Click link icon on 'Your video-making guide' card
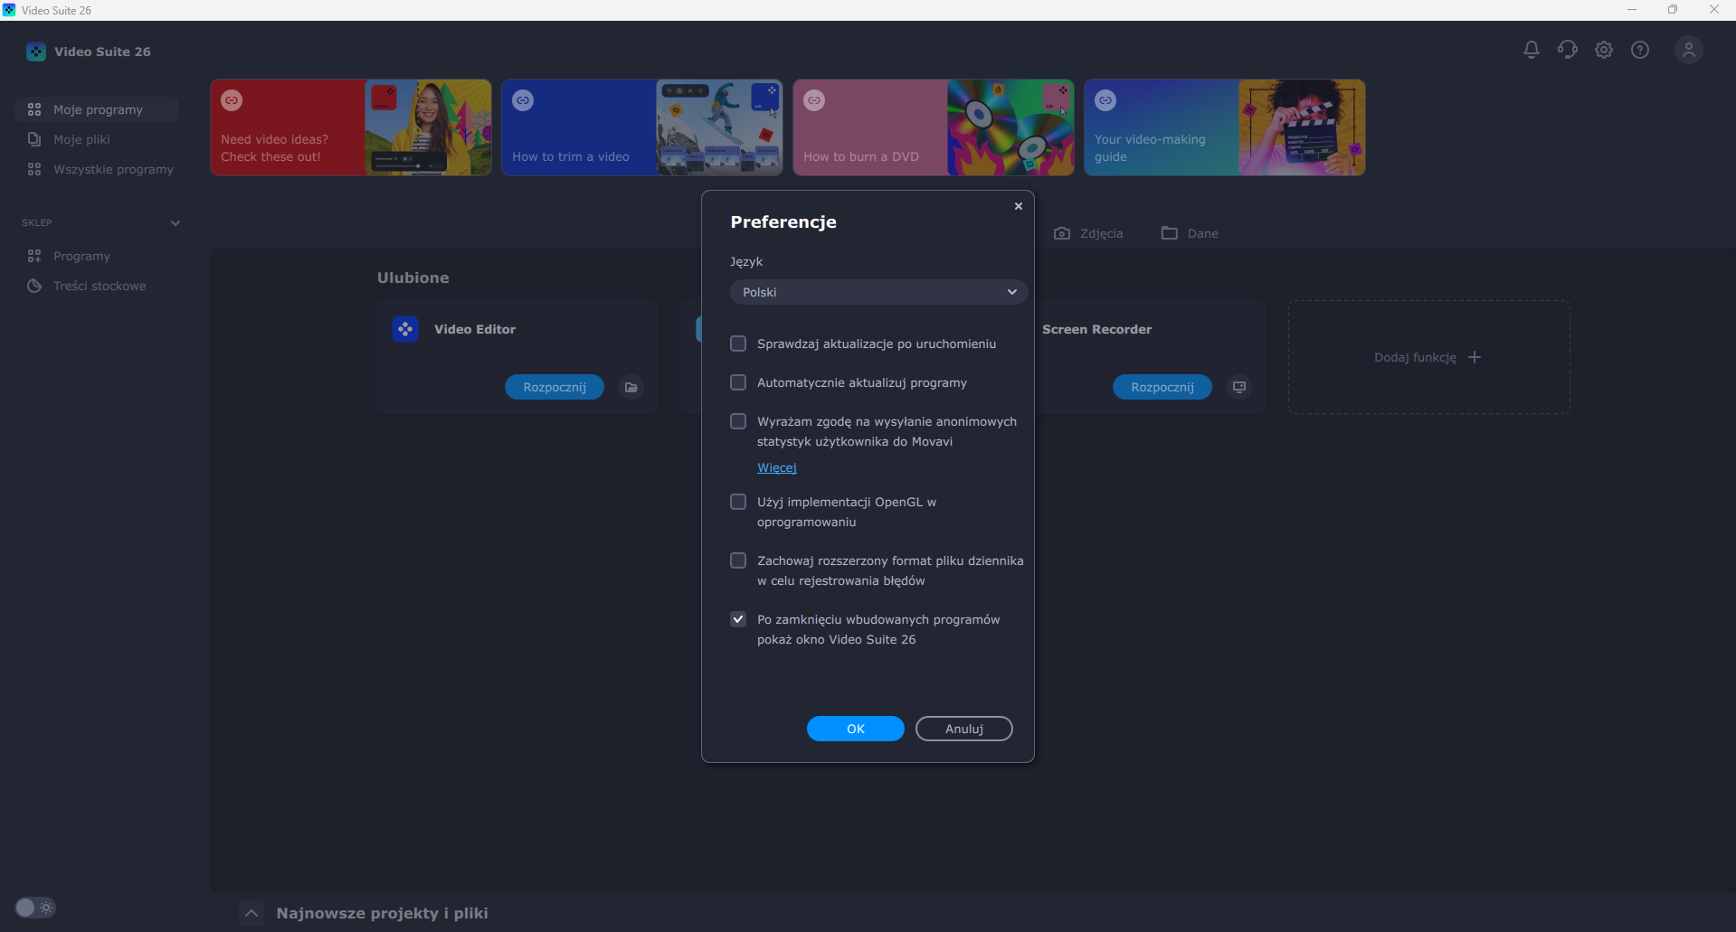 coord(1105,100)
